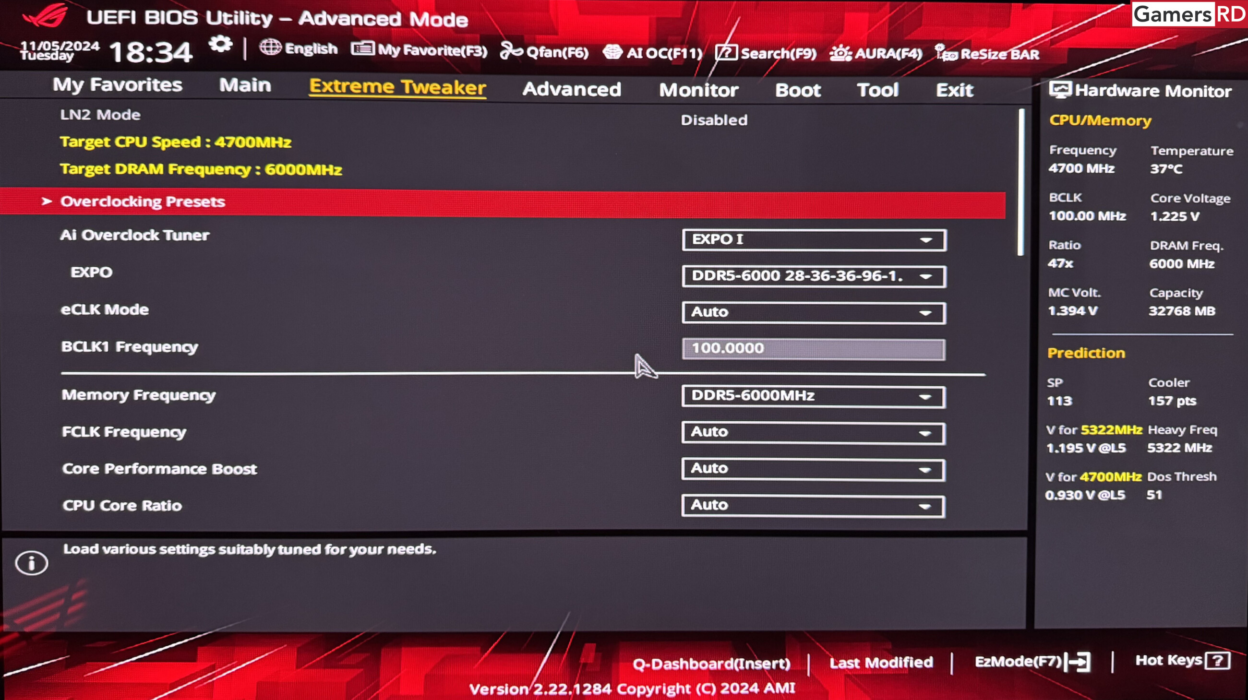The image size is (1248, 700).
Task: Click Target DRAM Frequency : 6000MHz text
Action: 201,169
